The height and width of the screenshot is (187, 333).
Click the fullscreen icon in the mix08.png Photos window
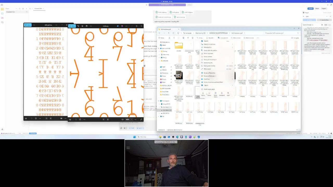click(x=141, y=119)
